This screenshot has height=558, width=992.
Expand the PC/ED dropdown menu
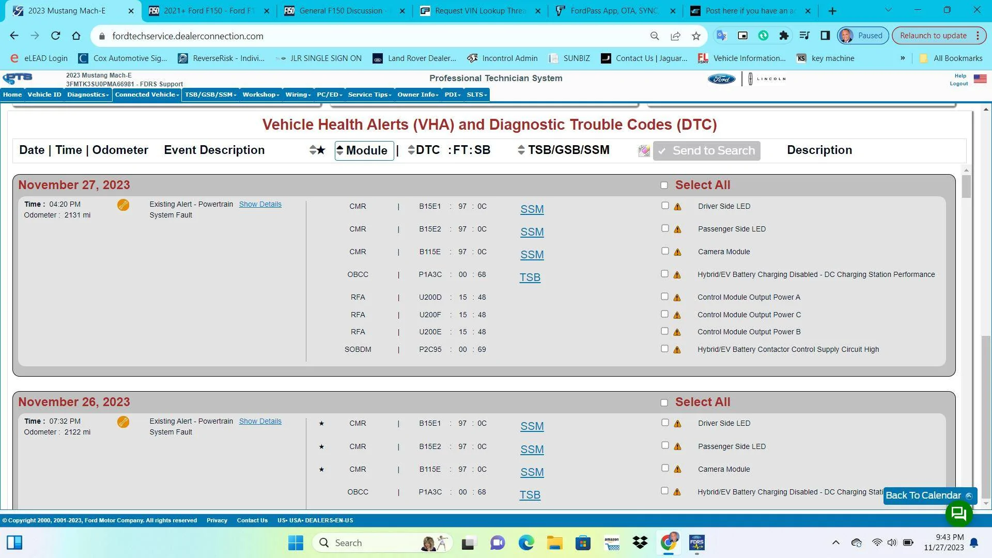[329, 95]
